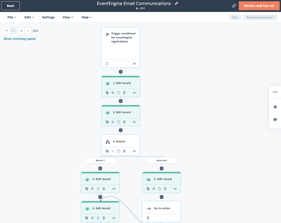Toggle eye icon on 2. Edit record
This screenshot has width=281, height=223.
click(x=134, y=122)
